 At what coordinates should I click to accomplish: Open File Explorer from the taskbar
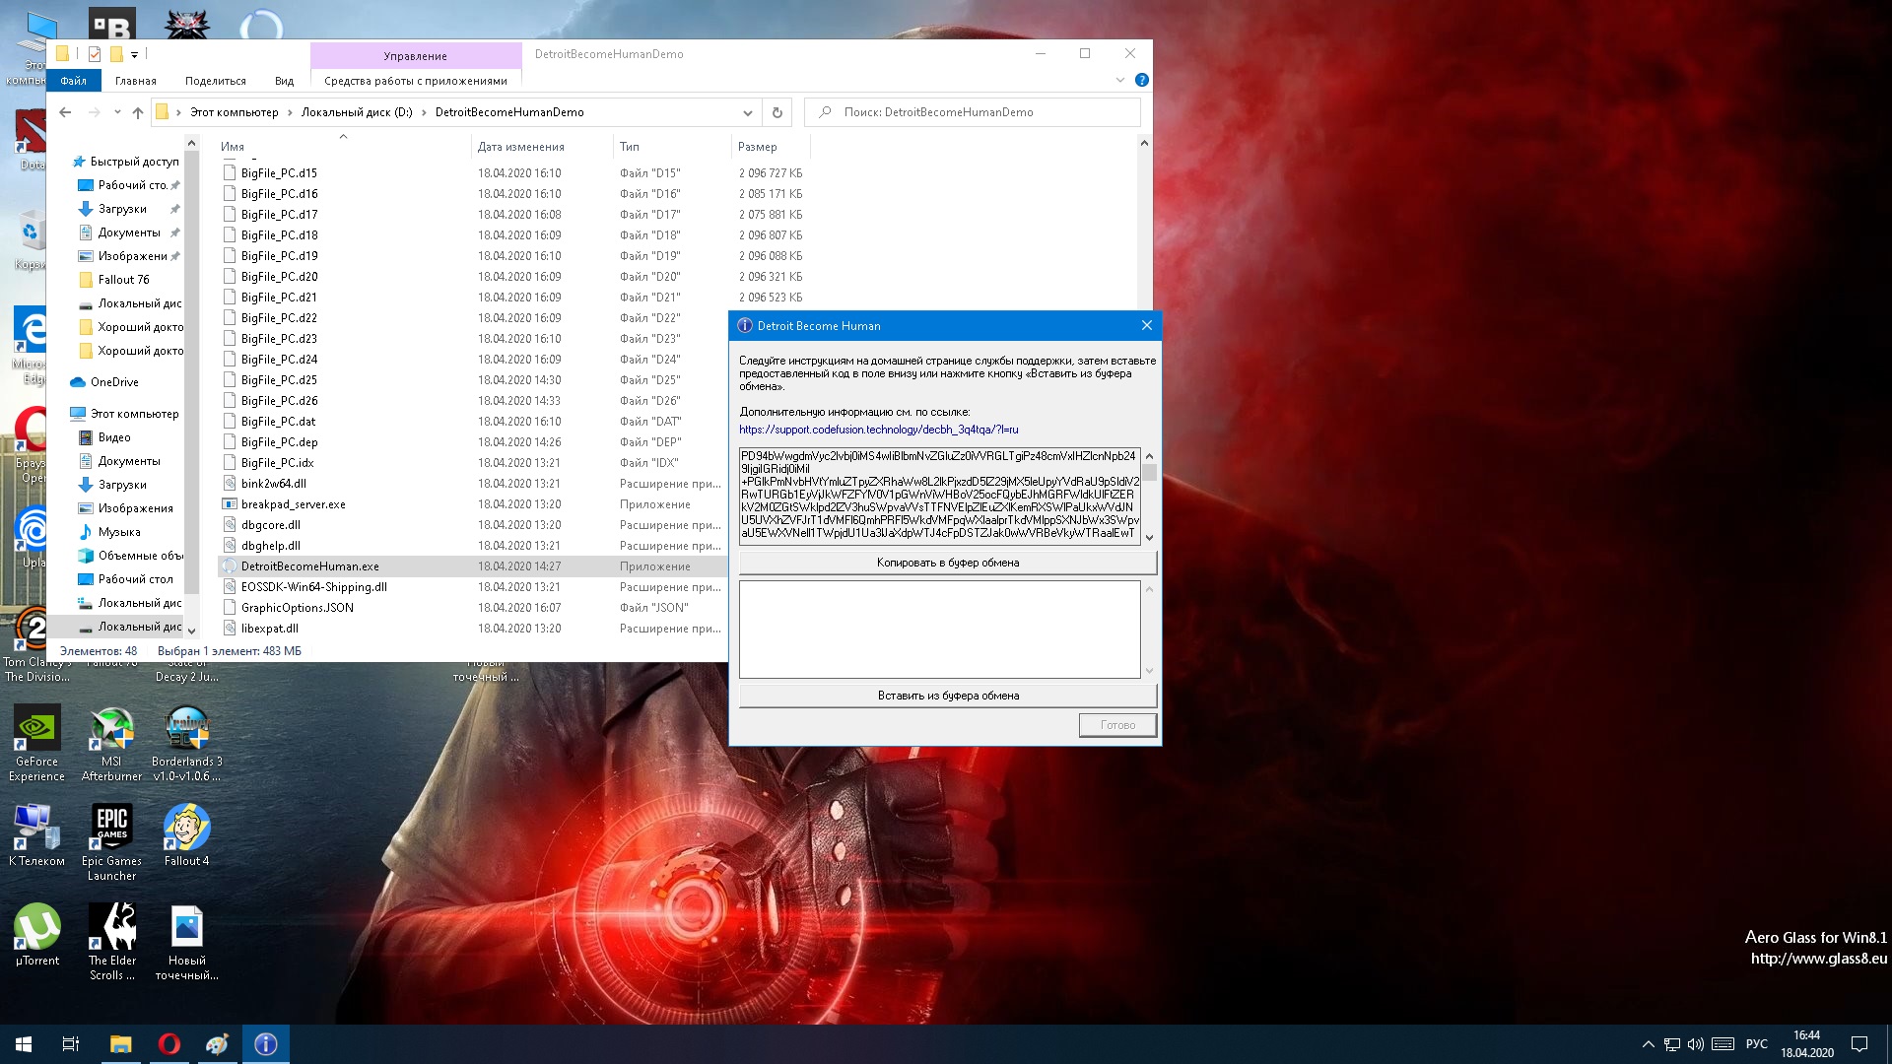(120, 1044)
